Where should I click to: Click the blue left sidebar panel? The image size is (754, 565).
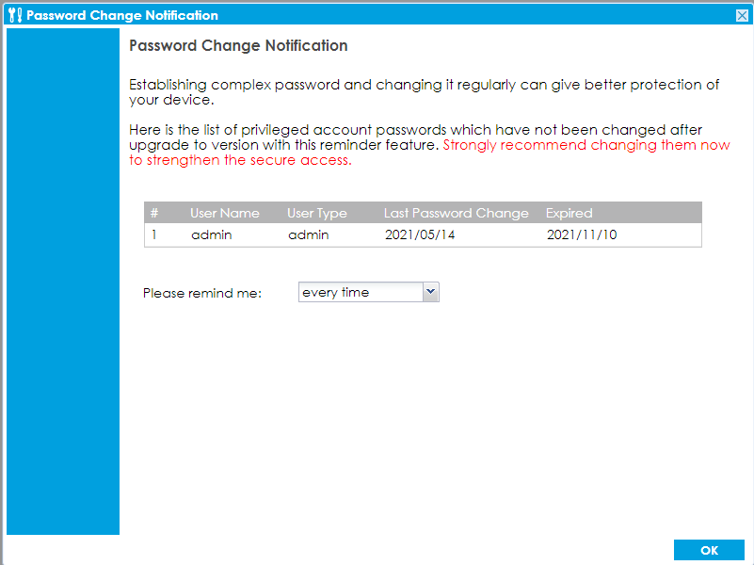(x=63, y=282)
